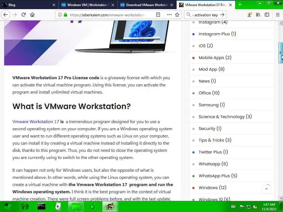Open the Action Center flag icon
The width and height of the screenshot is (283, 212).
(242, 206)
